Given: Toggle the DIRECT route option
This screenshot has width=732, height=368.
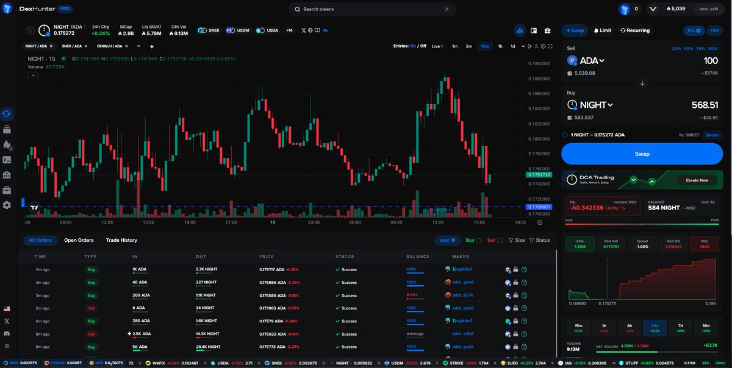Looking at the screenshot, I should coord(689,135).
